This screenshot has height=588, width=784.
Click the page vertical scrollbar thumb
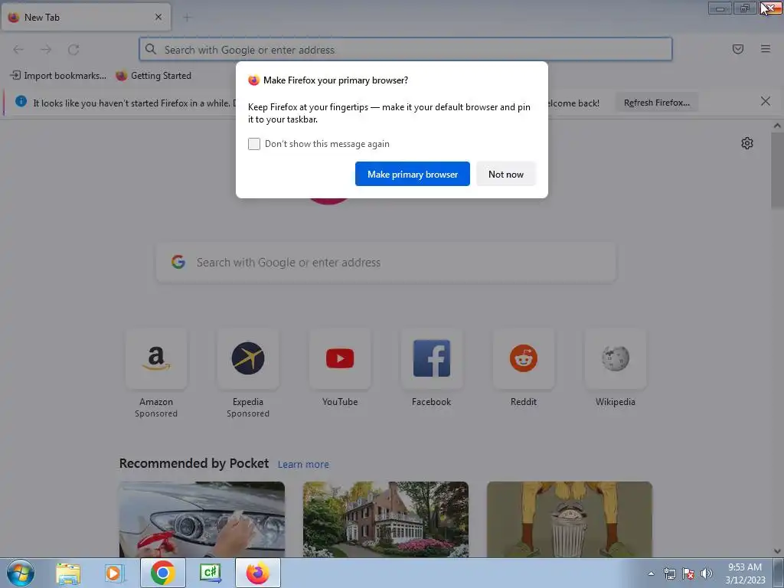777,171
